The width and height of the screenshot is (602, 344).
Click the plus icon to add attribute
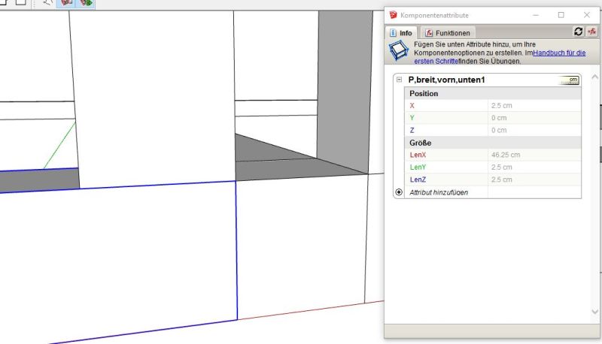pyautogui.click(x=399, y=192)
